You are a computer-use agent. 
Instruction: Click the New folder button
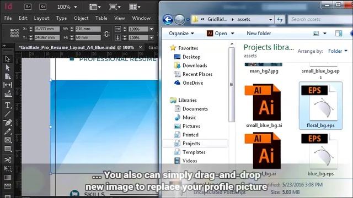click(x=259, y=34)
